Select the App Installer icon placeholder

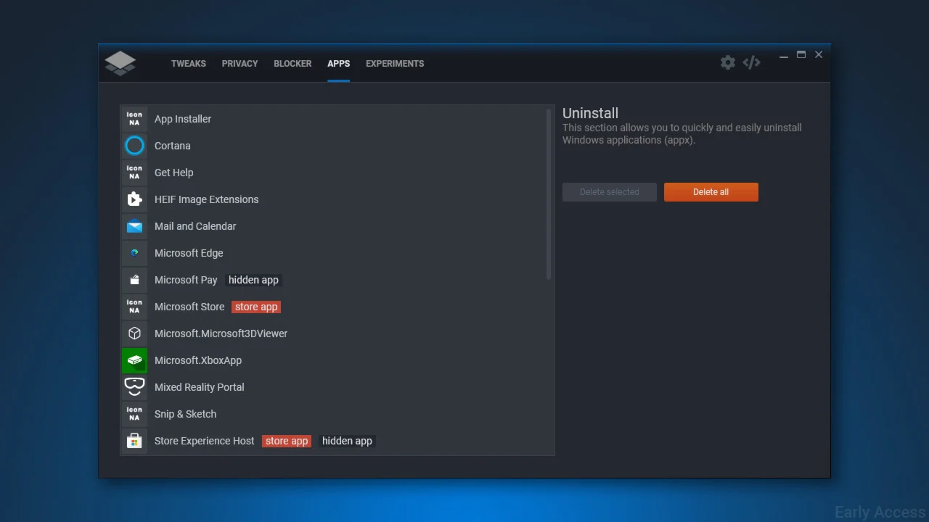pos(134,119)
